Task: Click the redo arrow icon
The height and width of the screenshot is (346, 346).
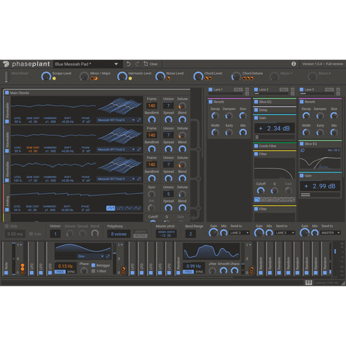Action: 137,64
